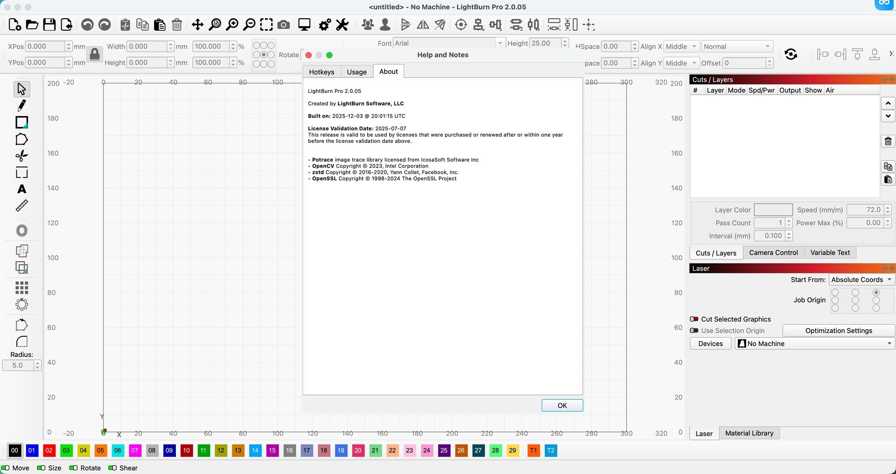
Task: Pick the orange T1 tool layer swatch
Action: click(x=533, y=450)
